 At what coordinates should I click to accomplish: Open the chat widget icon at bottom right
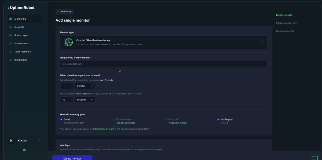[314, 158]
